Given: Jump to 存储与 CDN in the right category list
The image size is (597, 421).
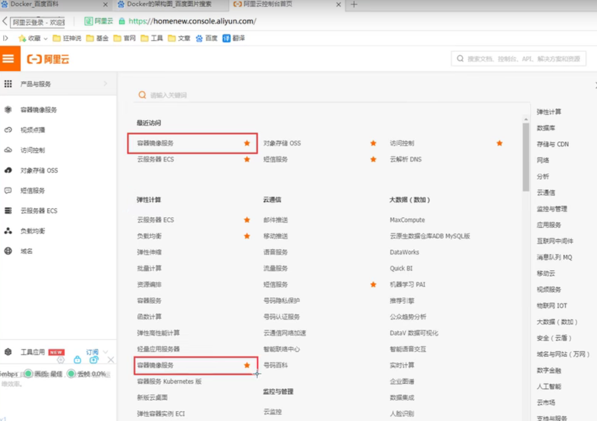Looking at the screenshot, I should pyautogui.click(x=553, y=144).
